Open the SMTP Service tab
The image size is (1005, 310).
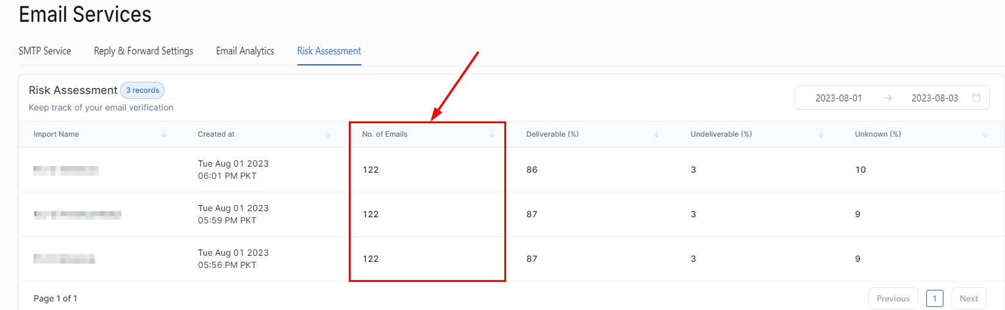45,51
